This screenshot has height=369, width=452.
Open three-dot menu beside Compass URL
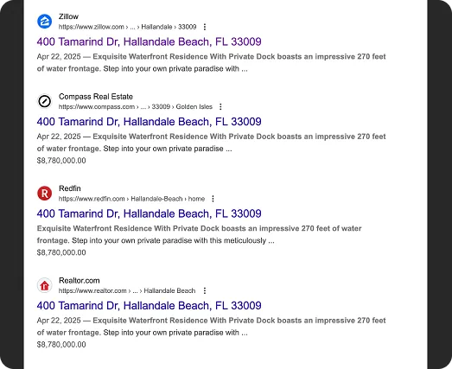220,106
